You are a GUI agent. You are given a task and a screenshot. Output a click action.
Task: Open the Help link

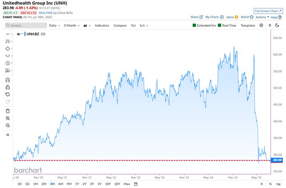click(276, 17)
